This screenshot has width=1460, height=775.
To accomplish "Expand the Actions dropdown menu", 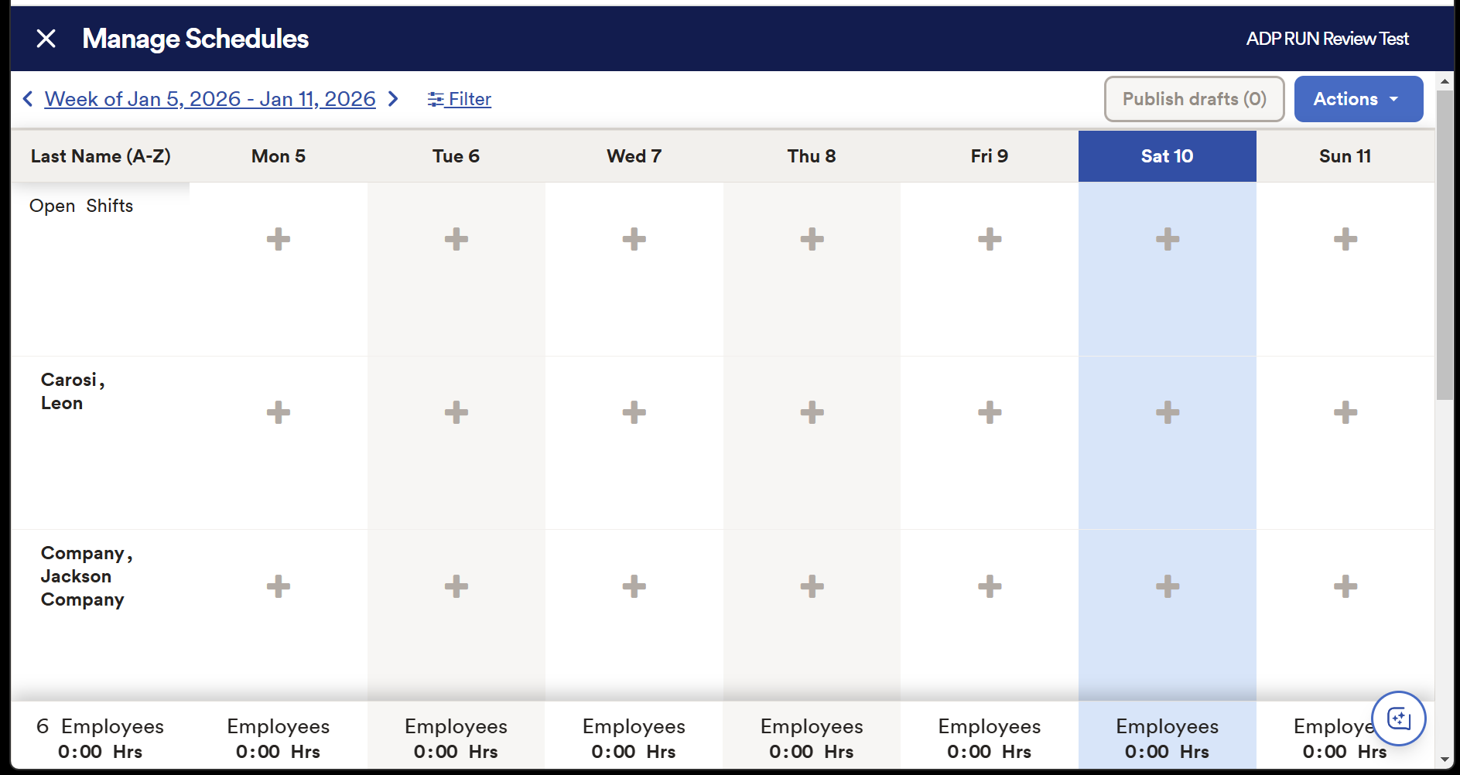I will (x=1358, y=99).
